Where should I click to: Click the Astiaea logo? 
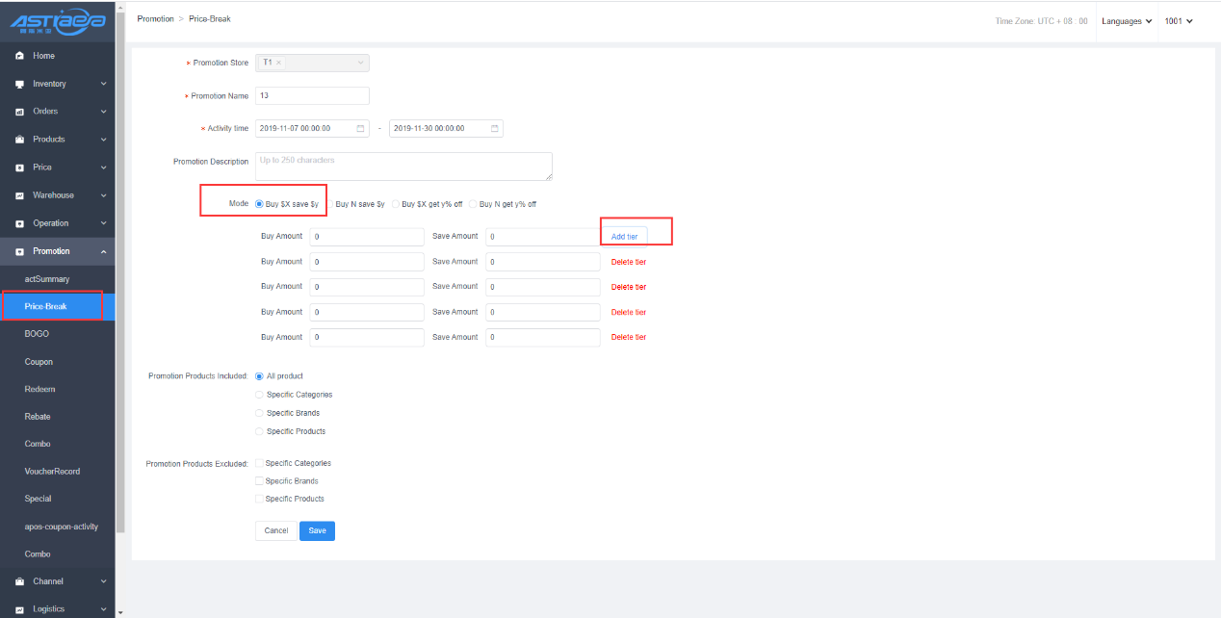(58, 23)
